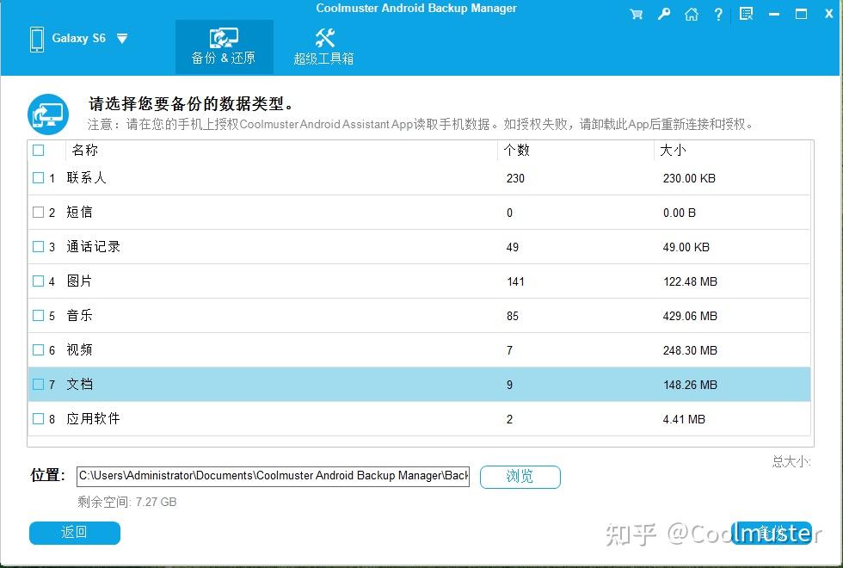Click the 大小 column header
Screen dimensions: 843x568
pos(673,150)
